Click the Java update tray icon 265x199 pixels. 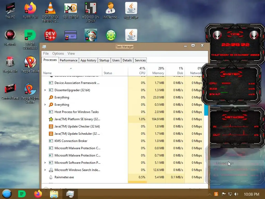click(216, 194)
